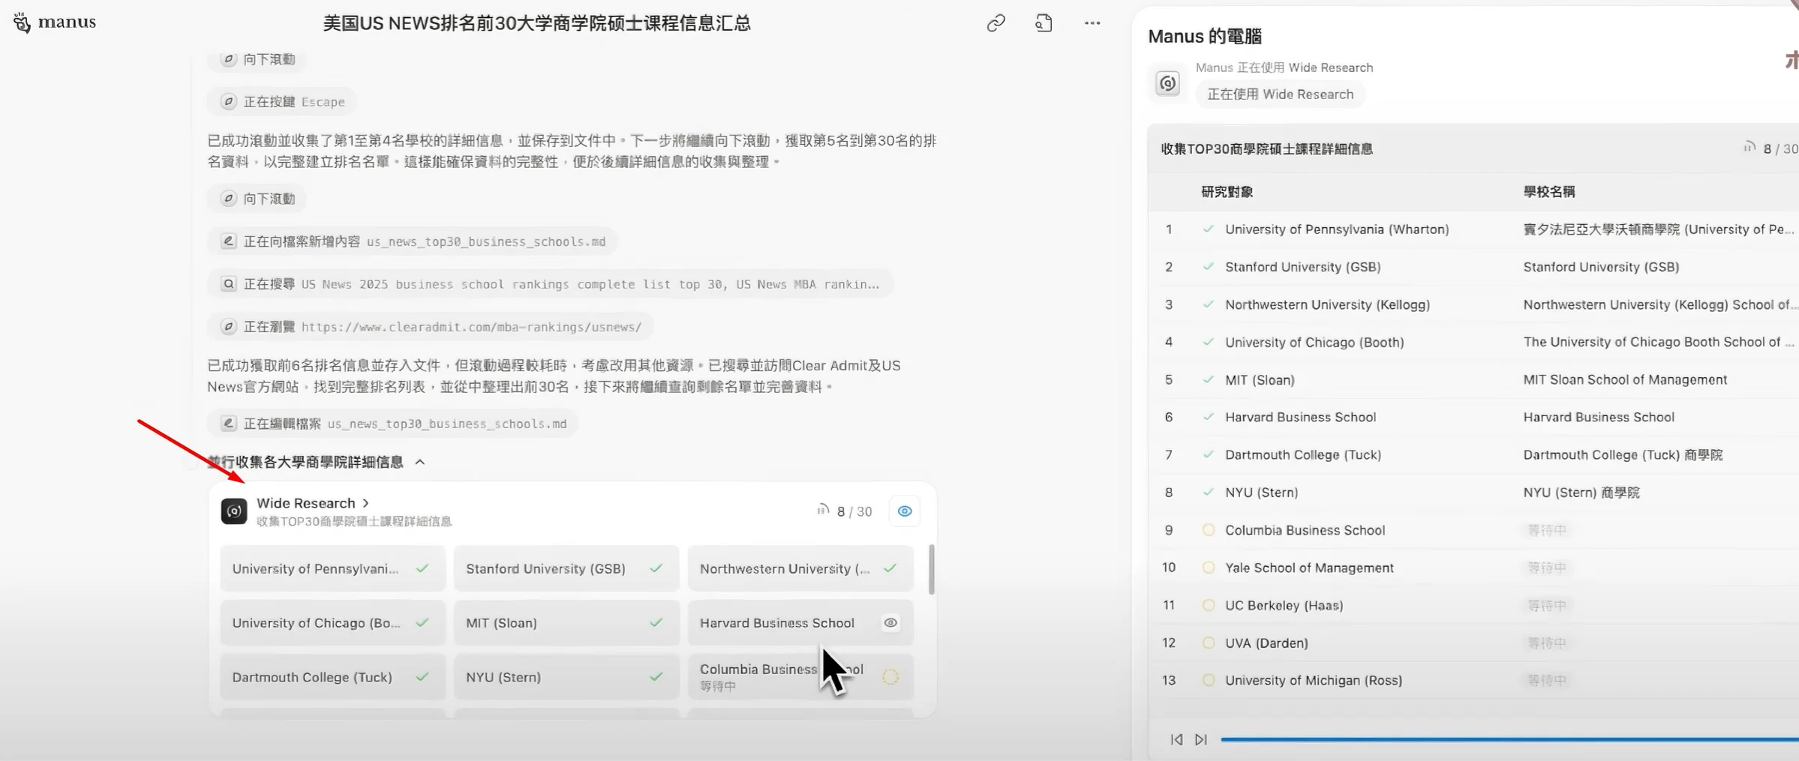Click MIT Sloan School of Management cell
This screenshot has height=761, width=1799.
coord(1625,379)
